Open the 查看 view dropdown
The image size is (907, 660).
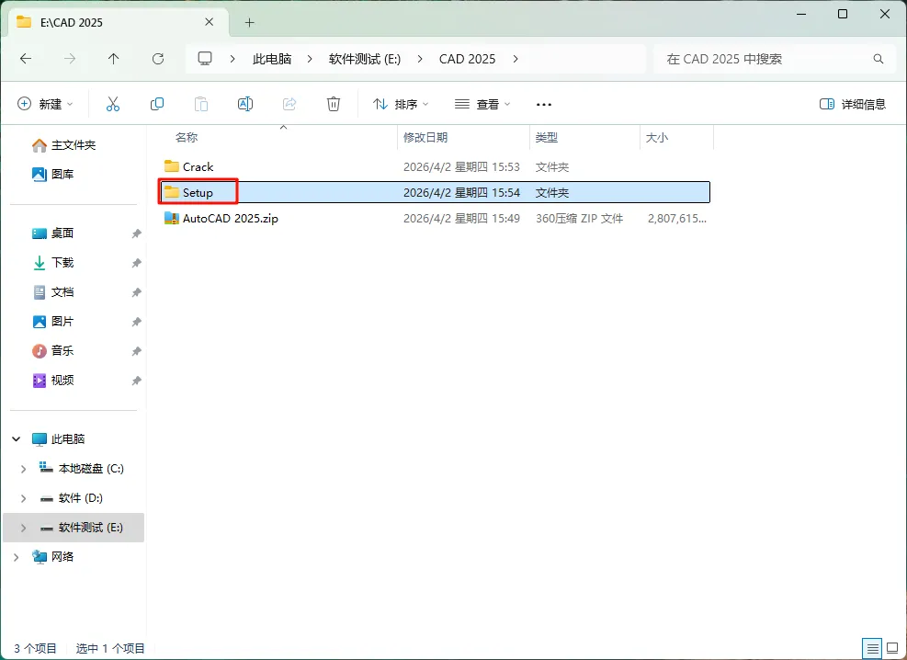click(x=482, y=104)
